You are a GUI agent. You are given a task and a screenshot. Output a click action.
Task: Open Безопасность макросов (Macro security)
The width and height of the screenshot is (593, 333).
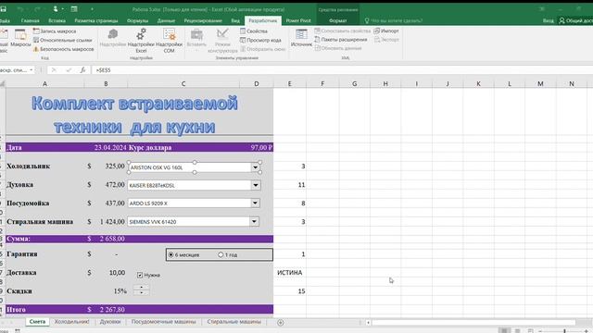[64, 49]
